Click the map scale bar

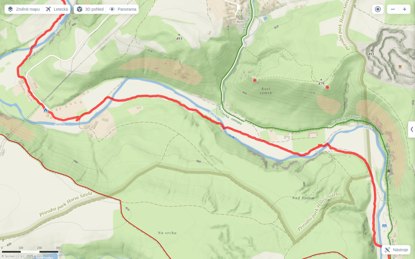click(30, 252)
